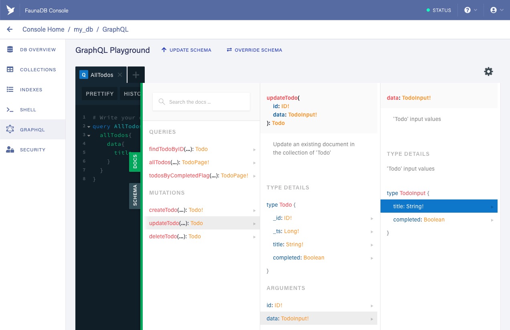Click GraphQL breadcrumb link
Image resolution: width=510 pixels, height=330 pixels.
pos(115,29)
